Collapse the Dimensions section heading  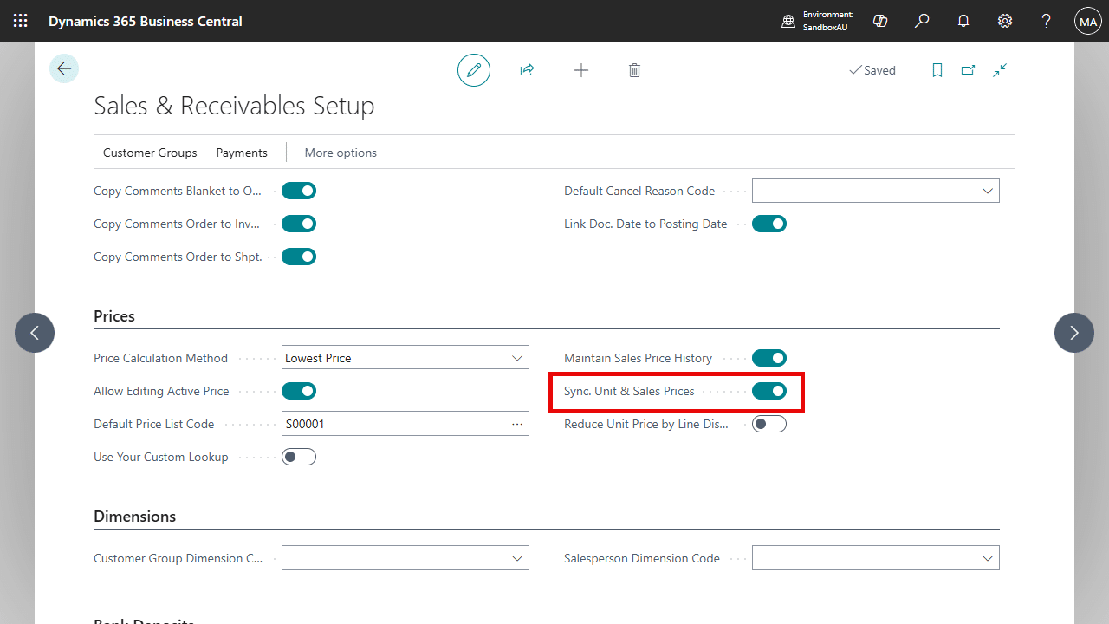[x=134, y=517]
